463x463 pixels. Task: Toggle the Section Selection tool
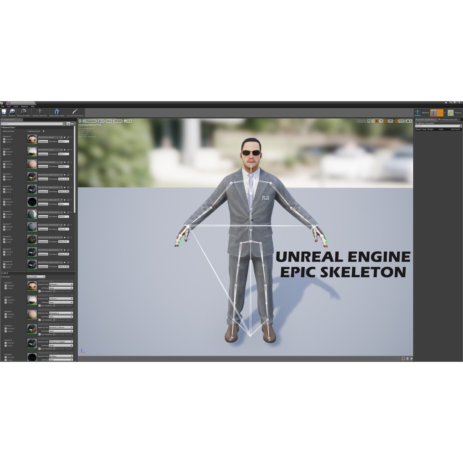pos(39,112)
